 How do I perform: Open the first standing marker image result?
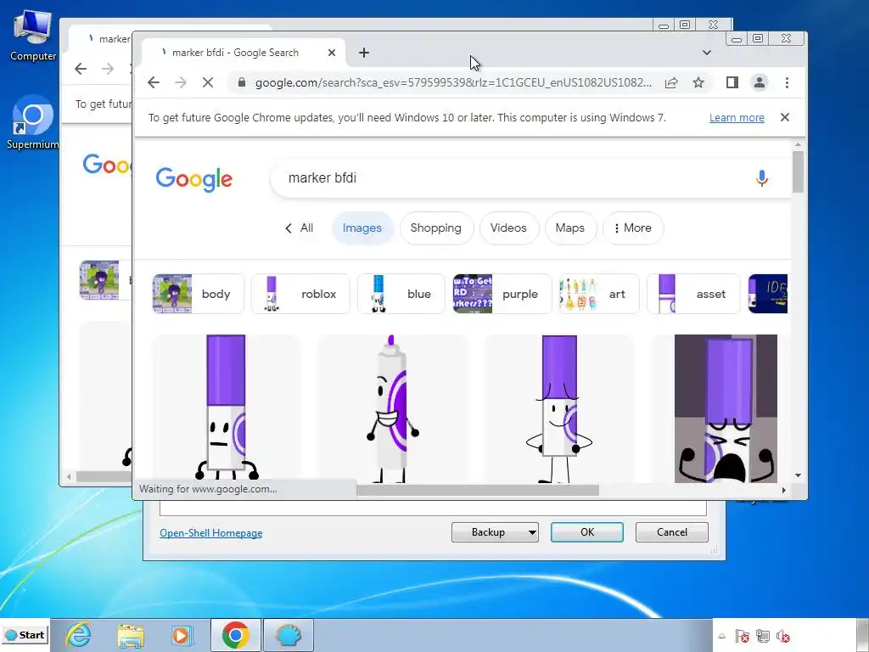(226, 408)
